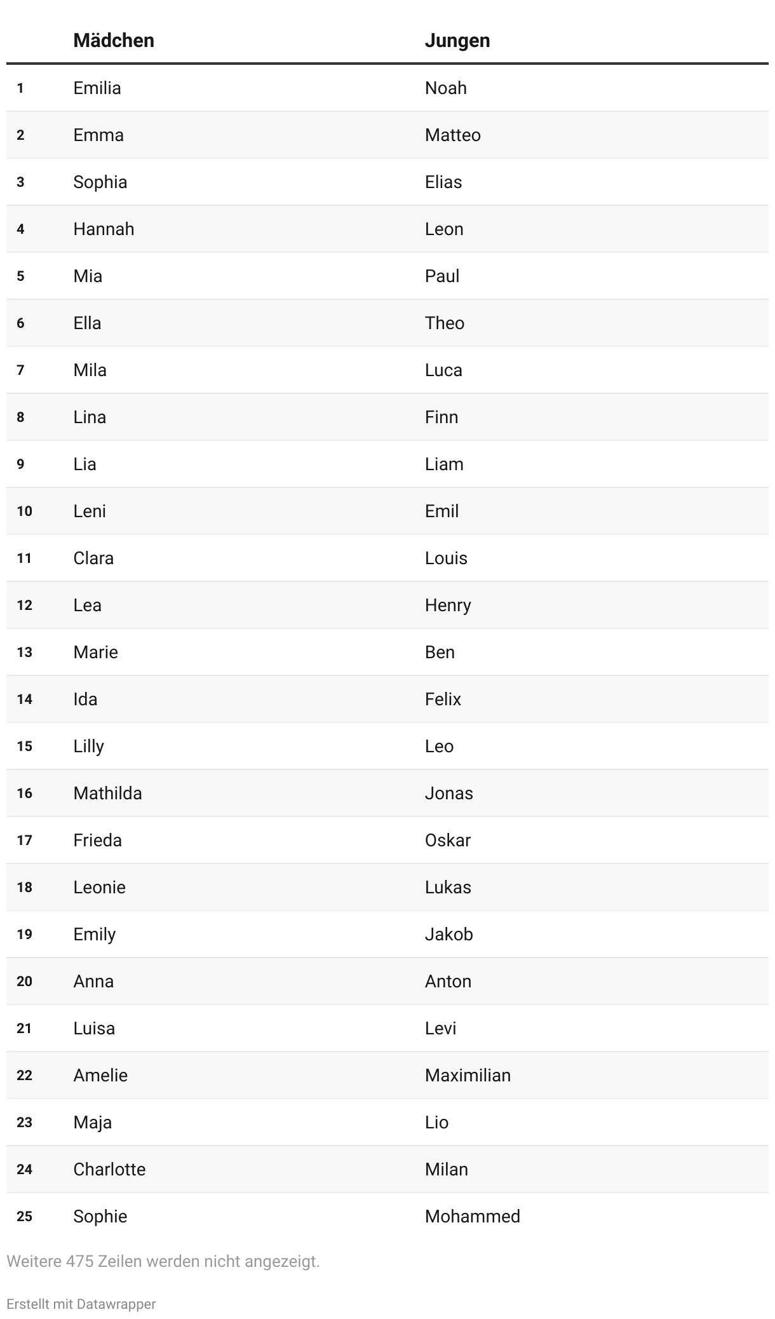Click the girl name Clara
Viewport: 775px width, 1319px height.
pyautogui.click(x=93, y=558)
